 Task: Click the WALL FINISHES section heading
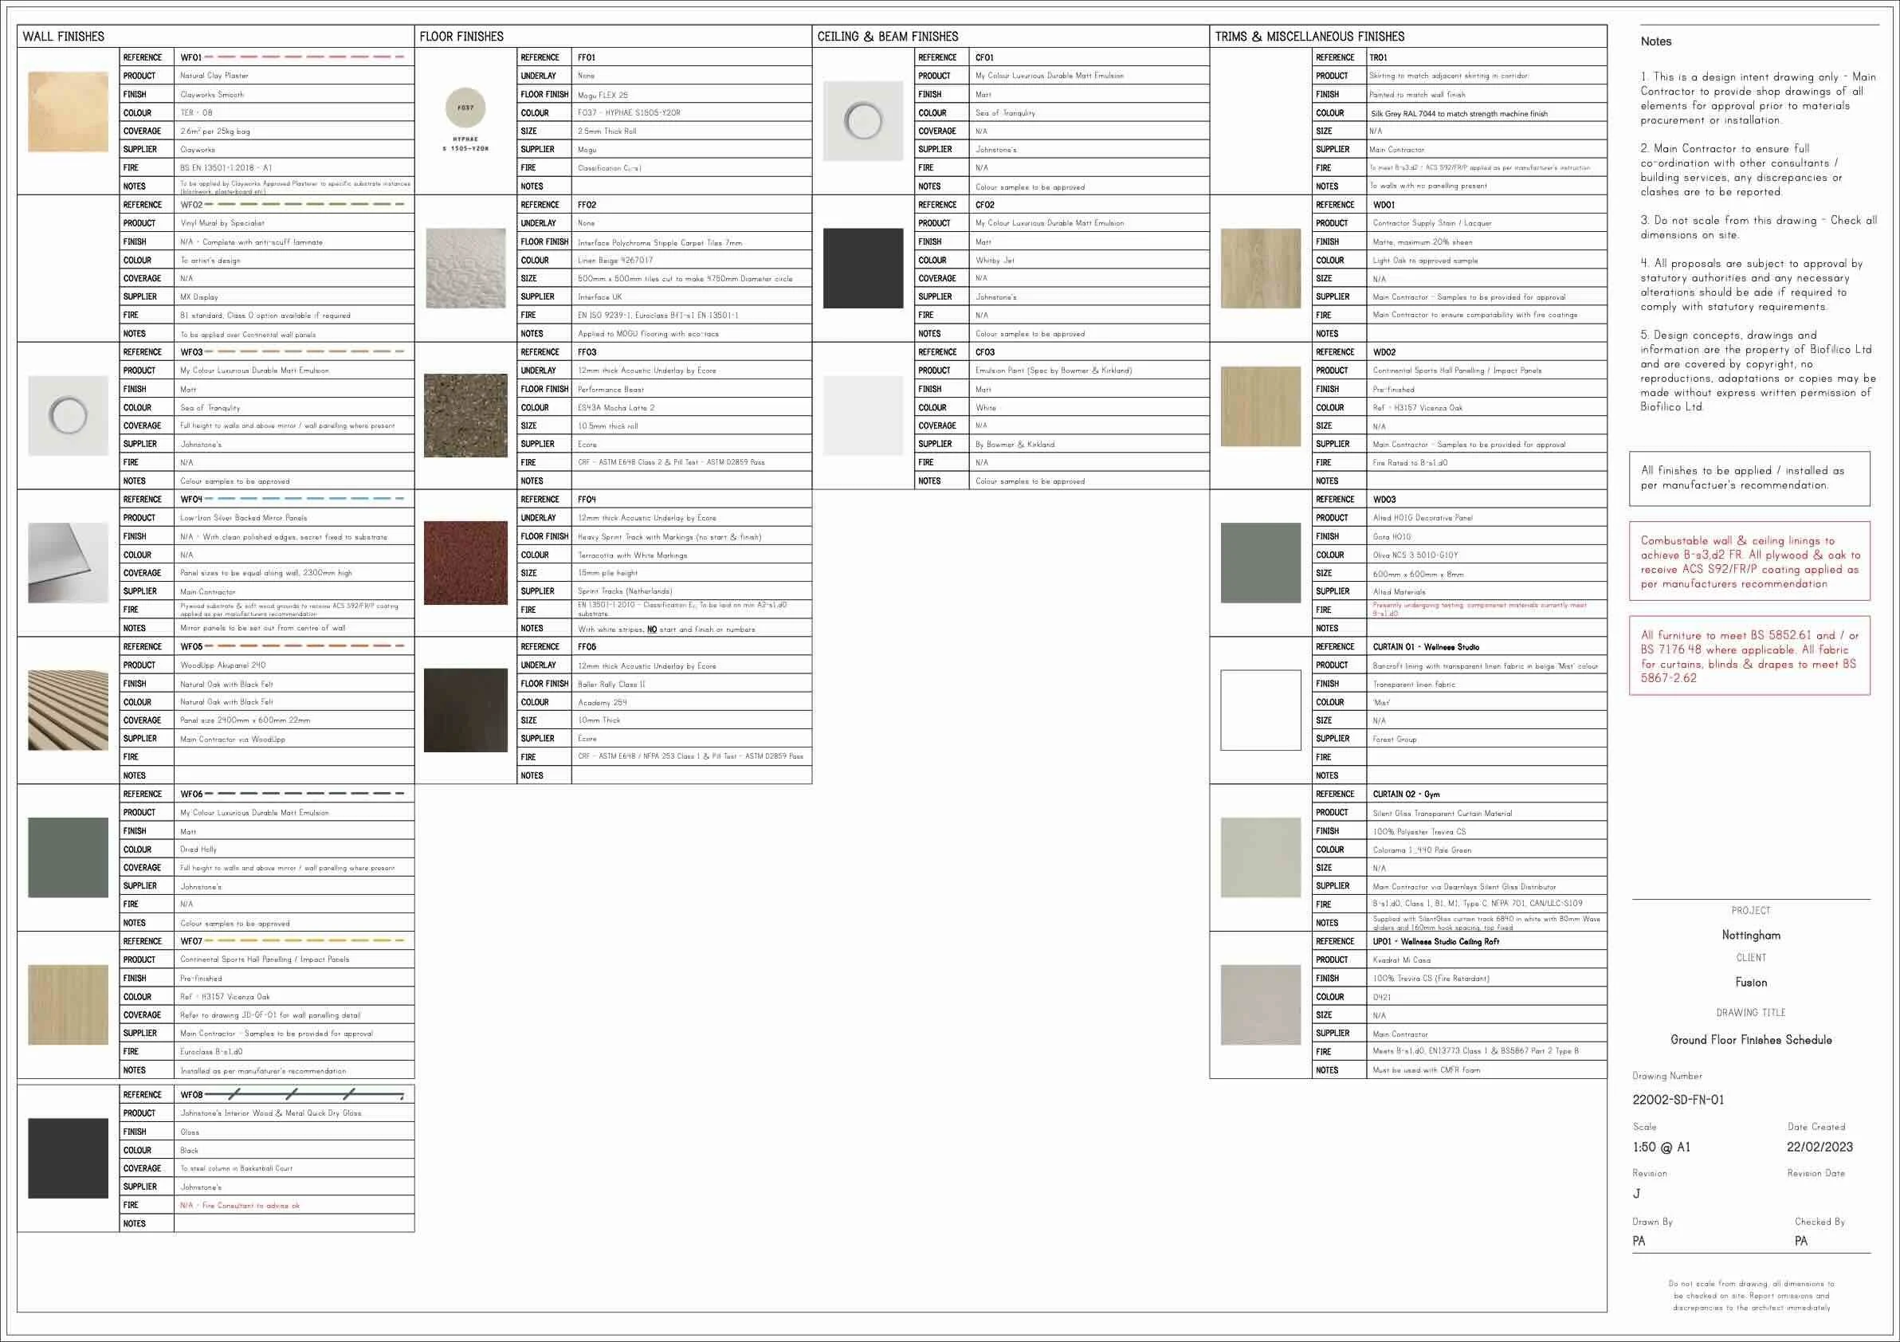click(x=64, y=37)
